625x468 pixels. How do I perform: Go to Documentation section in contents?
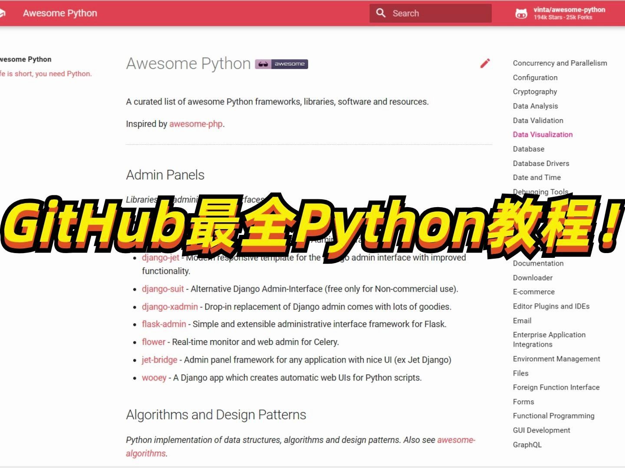(538, 263)
